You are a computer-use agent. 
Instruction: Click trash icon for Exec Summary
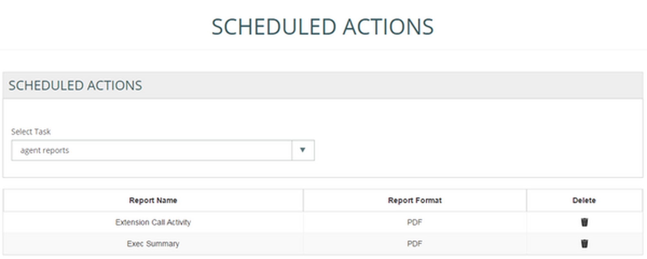point(584,243)
